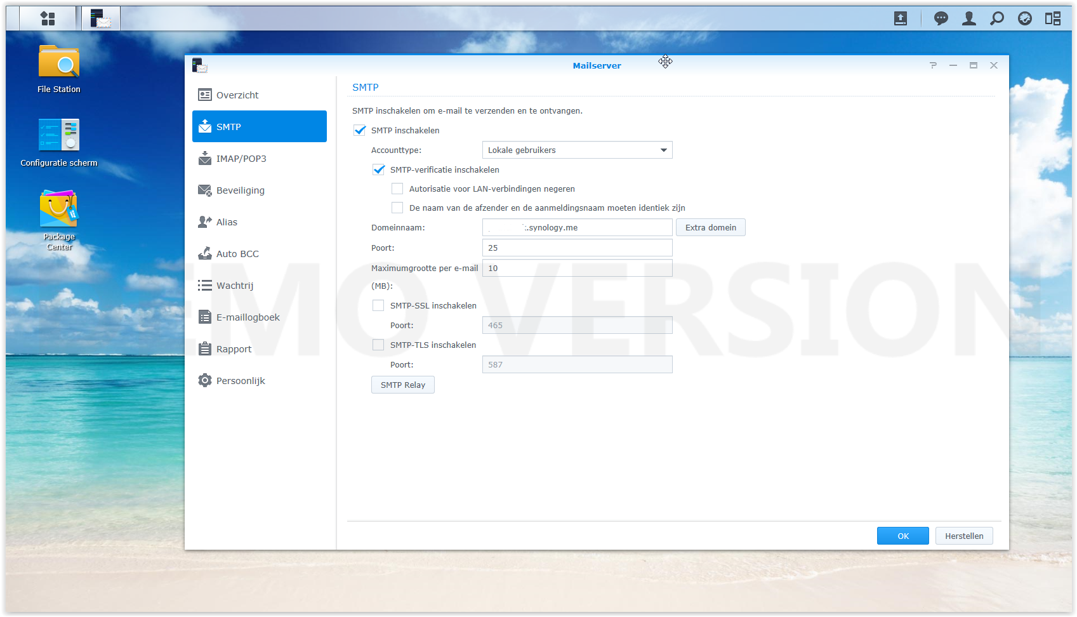Click the Overzicht sidebar icon

pyautogui.click(x=204, y=95)
